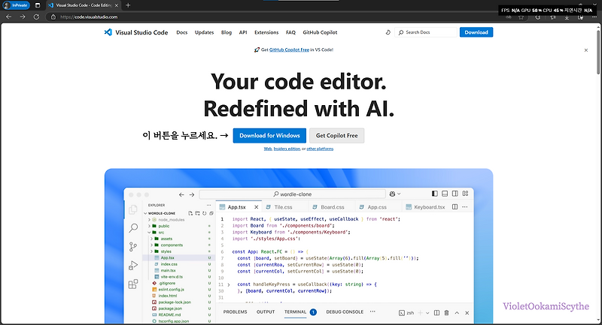Toggle the site color theme icon

click(x=388, y=32)
